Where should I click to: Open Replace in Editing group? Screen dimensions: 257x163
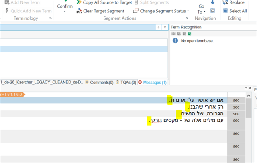point(234,2)
